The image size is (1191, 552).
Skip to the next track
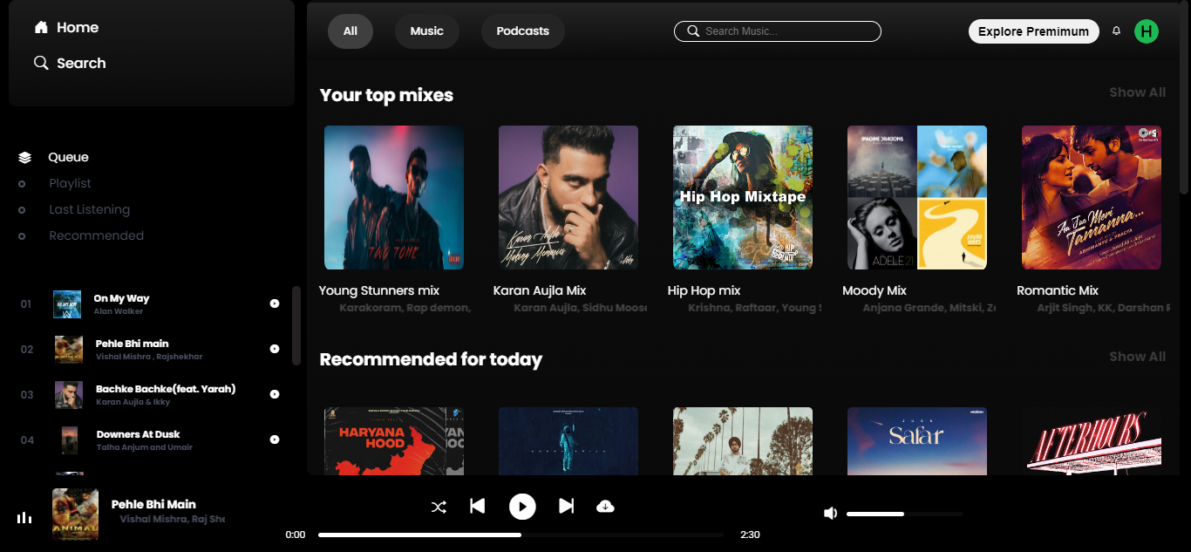click(x=566, y=507)
